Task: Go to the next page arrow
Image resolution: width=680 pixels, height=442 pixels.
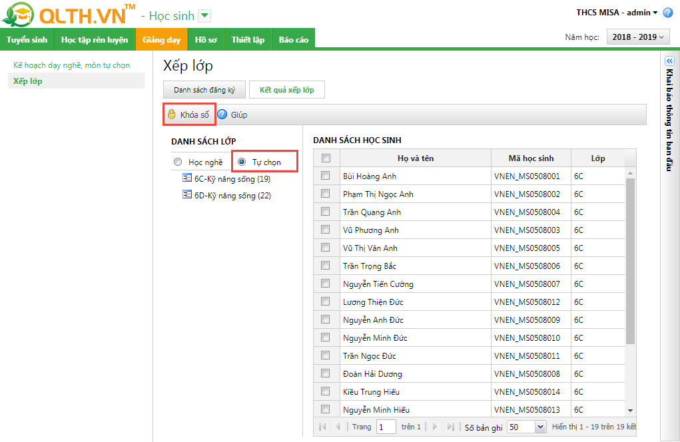Action: tap(435, 427)
